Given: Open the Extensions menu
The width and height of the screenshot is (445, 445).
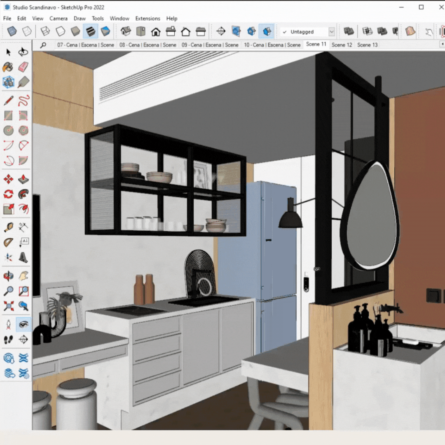Looking at the screenshot, I should (148, 19).
